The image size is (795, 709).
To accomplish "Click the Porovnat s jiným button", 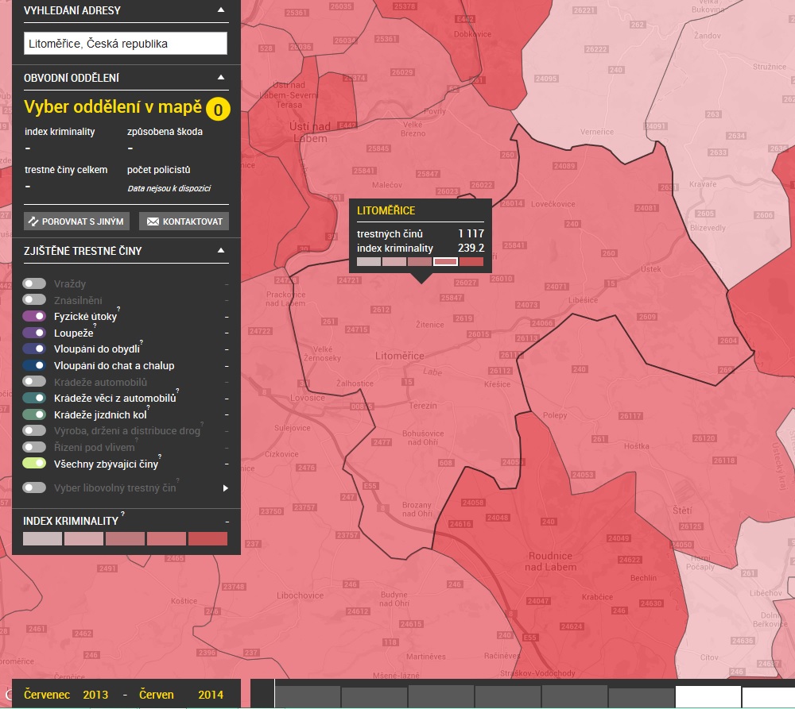I will point(76,222).
